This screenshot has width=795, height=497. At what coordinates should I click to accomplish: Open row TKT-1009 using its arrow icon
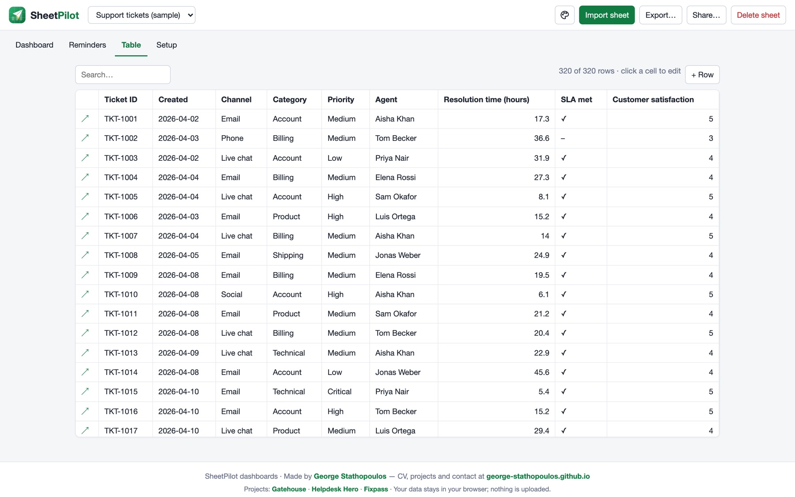click(x=85, y=275)
